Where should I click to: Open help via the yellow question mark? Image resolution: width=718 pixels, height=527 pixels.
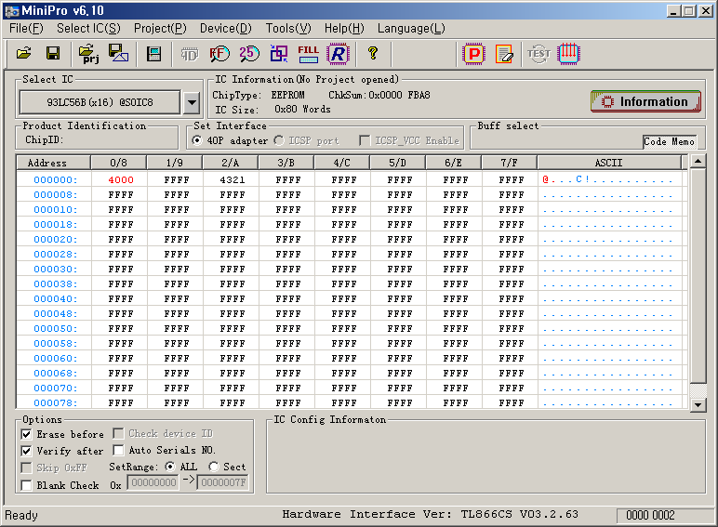(x=373, y=54)
